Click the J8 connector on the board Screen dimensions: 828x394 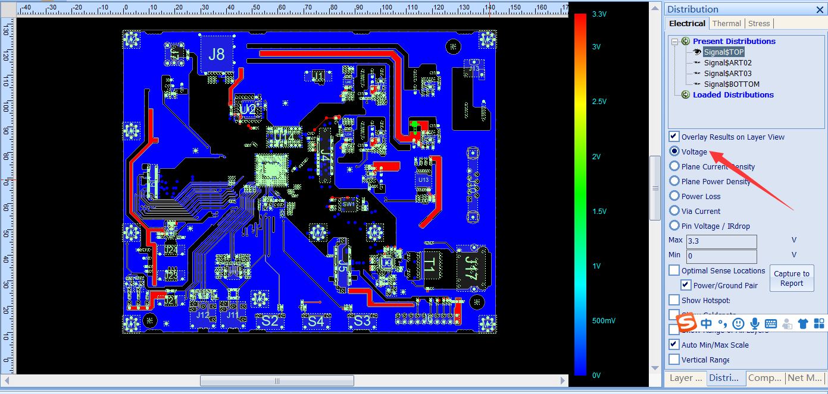tap(217, 54)
